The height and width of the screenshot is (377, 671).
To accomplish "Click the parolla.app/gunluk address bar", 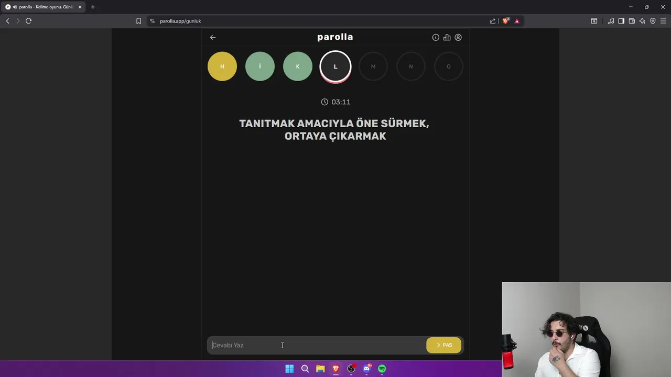I will (322, 21).
